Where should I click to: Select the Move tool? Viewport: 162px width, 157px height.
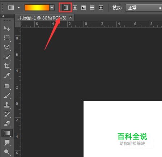click(x=7, y=28)
